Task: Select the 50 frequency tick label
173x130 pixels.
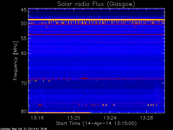Action: click(24, 24)
